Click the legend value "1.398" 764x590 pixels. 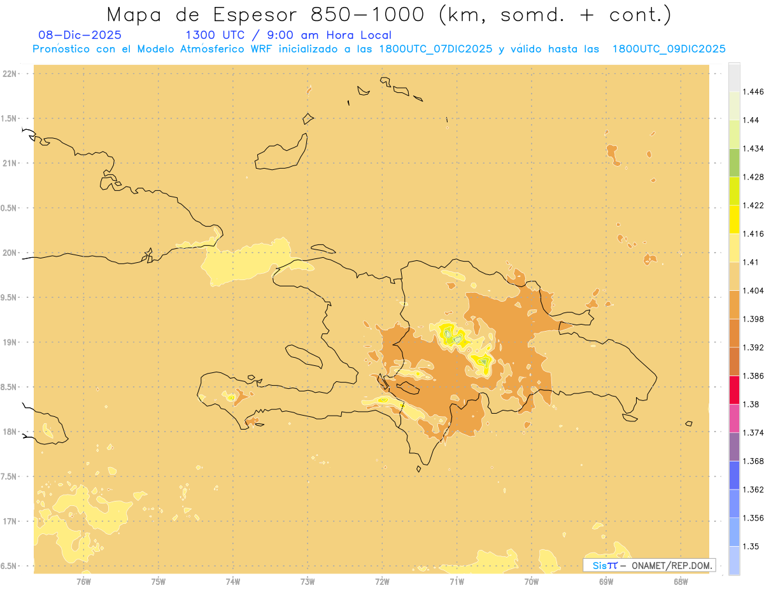(754, 319)
